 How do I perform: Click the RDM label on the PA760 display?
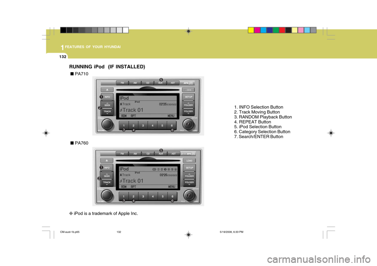coord(124,187)
